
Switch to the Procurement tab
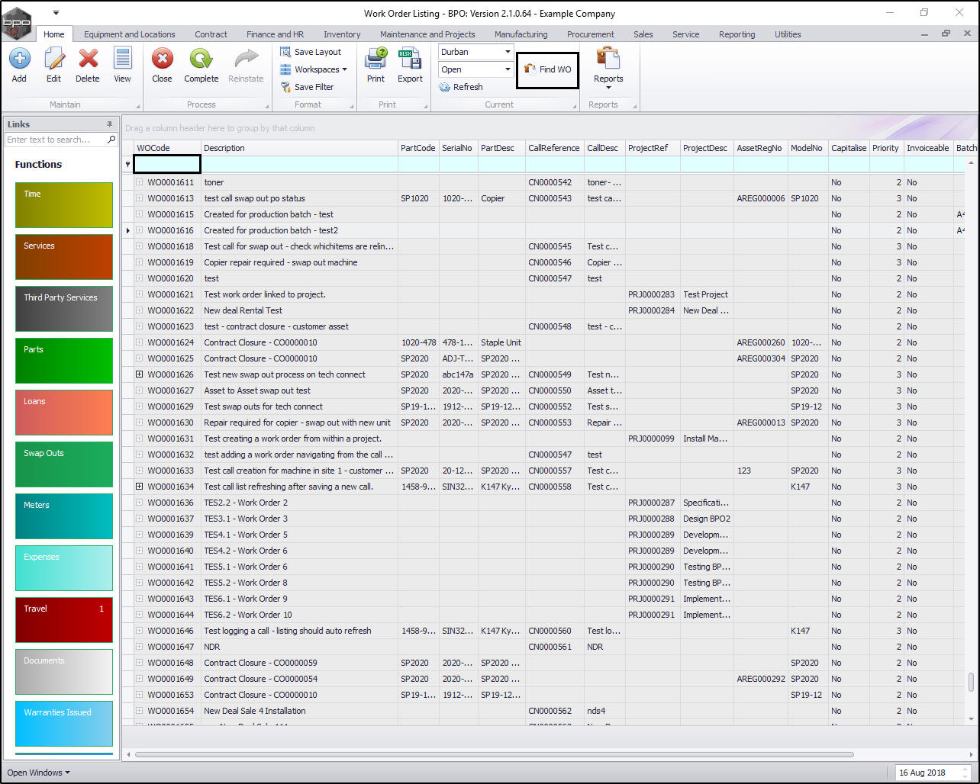[x=590, y=34]
